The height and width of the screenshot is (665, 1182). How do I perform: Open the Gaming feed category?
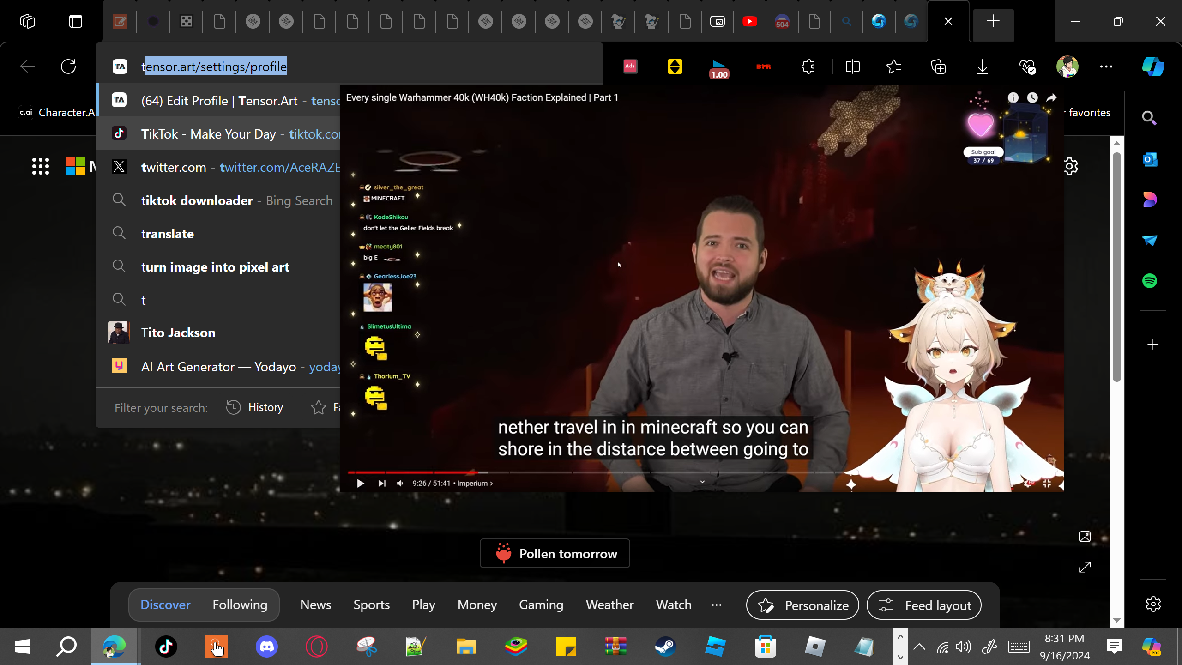click(x=541, y=605)
